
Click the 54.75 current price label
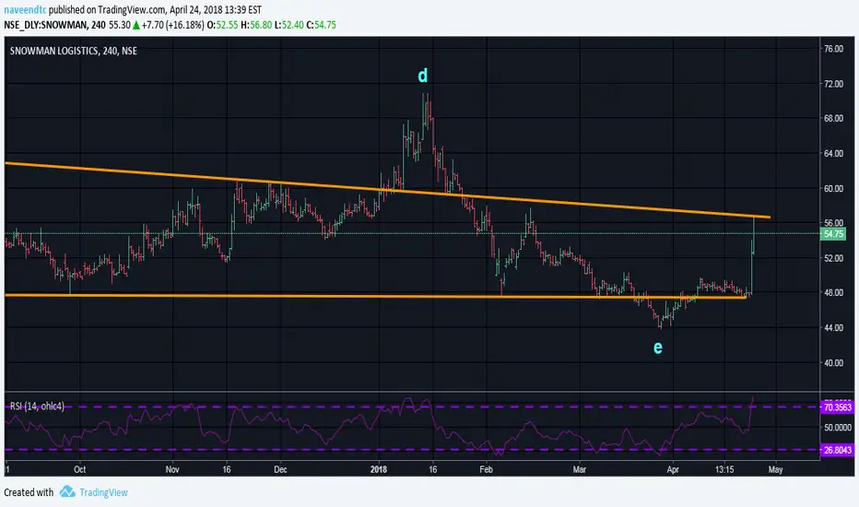point(833,234)
